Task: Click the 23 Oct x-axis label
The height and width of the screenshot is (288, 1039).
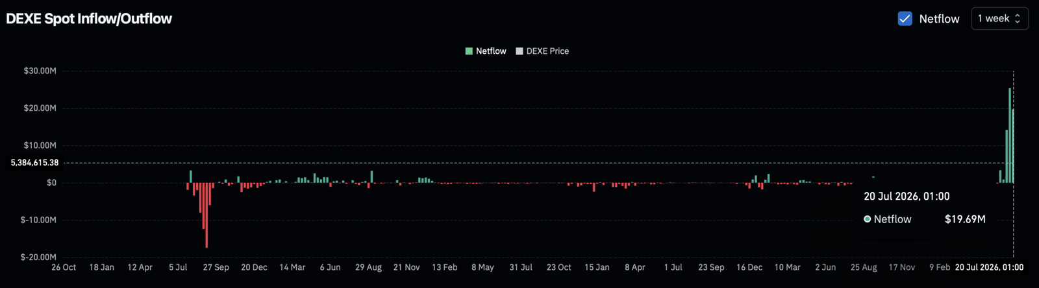Action: coord(559,267)
